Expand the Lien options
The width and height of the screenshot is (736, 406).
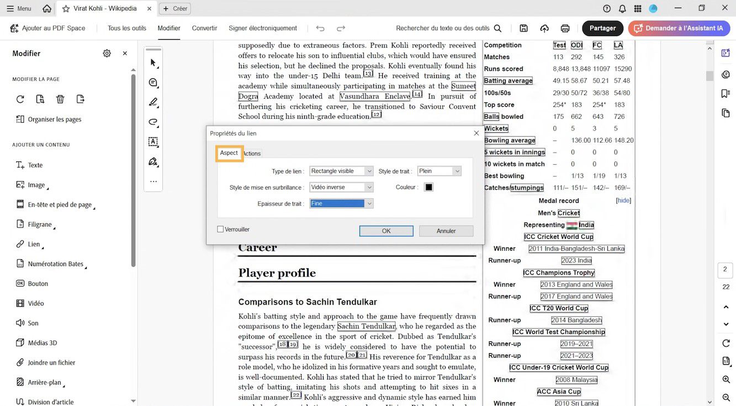click(43, 247)
